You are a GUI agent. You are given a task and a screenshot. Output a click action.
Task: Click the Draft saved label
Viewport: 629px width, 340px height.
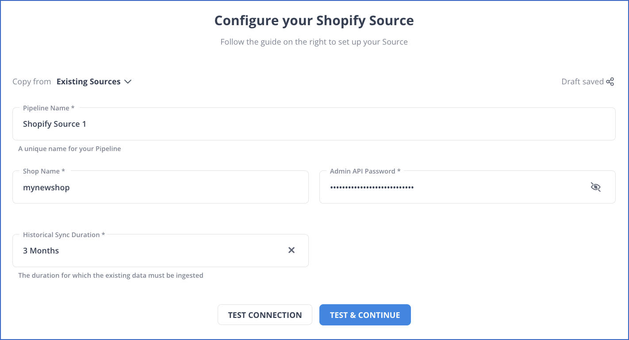(x=583, y=81)
